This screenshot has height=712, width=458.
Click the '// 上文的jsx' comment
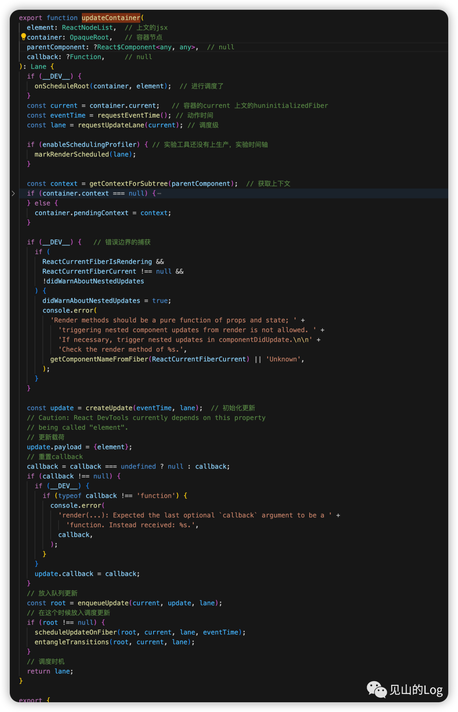(146, 28)
